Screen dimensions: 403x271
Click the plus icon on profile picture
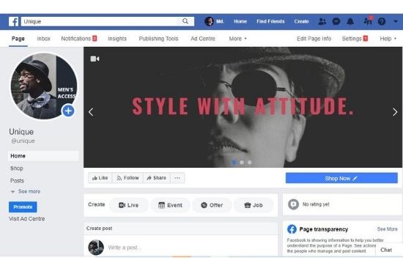(68, 111)
